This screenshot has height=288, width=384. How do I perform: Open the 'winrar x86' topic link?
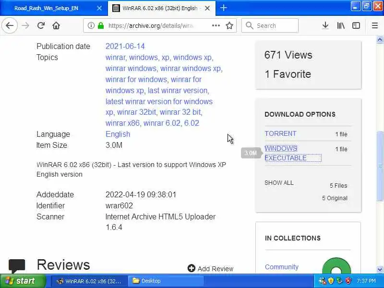[122, 123]
